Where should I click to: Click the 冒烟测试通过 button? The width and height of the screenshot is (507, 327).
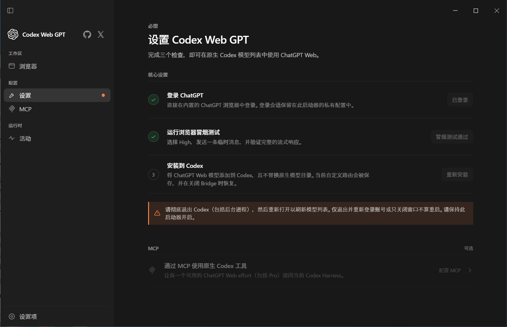[x=452, y=137]
